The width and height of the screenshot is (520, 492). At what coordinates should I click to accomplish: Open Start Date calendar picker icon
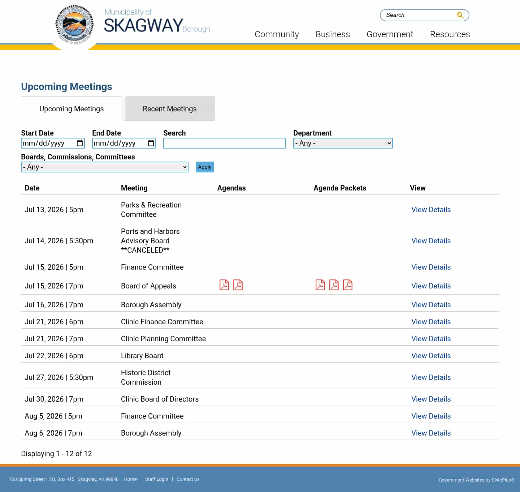pyautogui.click(x=80, y=143)
